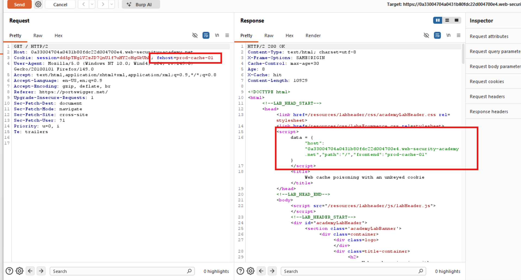
Task: Open help icon under Request panel
Action: point(9,271)
